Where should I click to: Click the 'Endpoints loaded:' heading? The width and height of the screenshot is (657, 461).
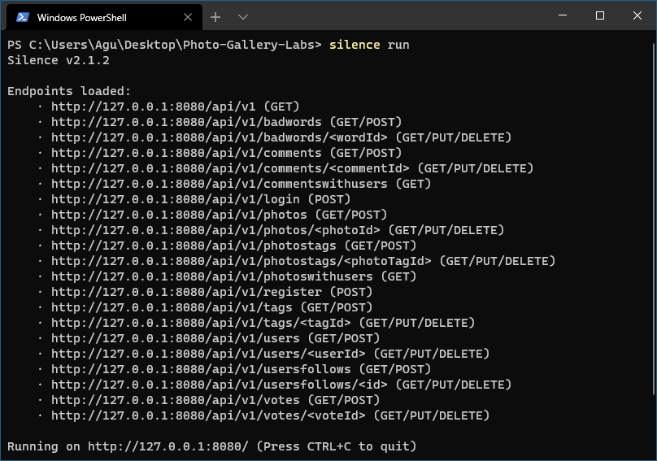pyautogui.click(x=69, y=91)
